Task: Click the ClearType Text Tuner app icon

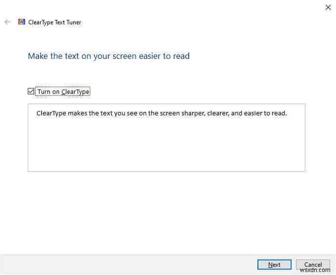Action: [x=22, y=22]
